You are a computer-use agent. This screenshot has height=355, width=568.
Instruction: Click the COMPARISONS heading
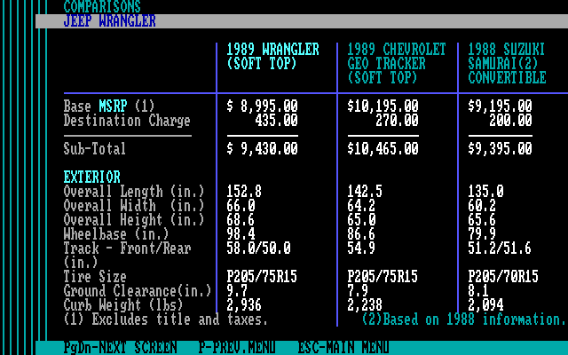[x=102, y=6]
